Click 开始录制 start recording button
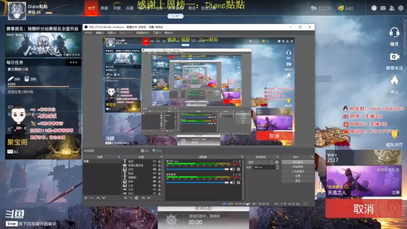The image size is (407, 229). [x=298, y=167]
